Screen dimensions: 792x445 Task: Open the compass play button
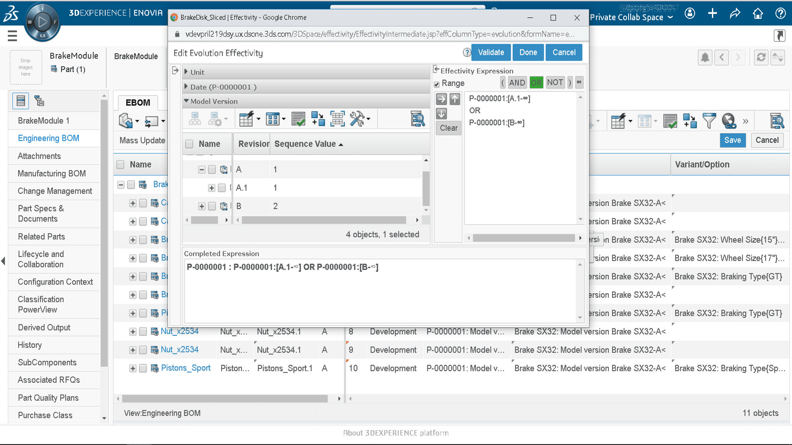point(42,22)
